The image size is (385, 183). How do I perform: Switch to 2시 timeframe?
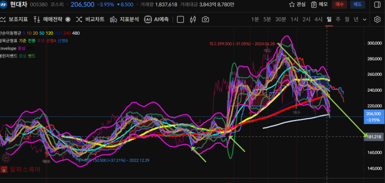(306, 19)
